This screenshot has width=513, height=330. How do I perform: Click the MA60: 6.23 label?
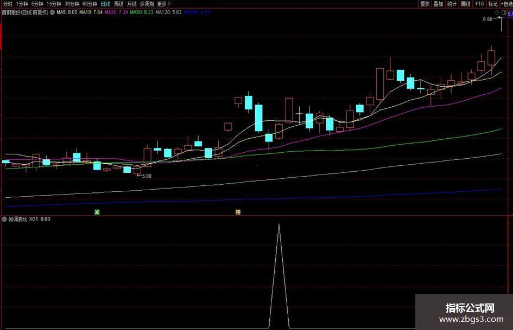pos(142,12)
